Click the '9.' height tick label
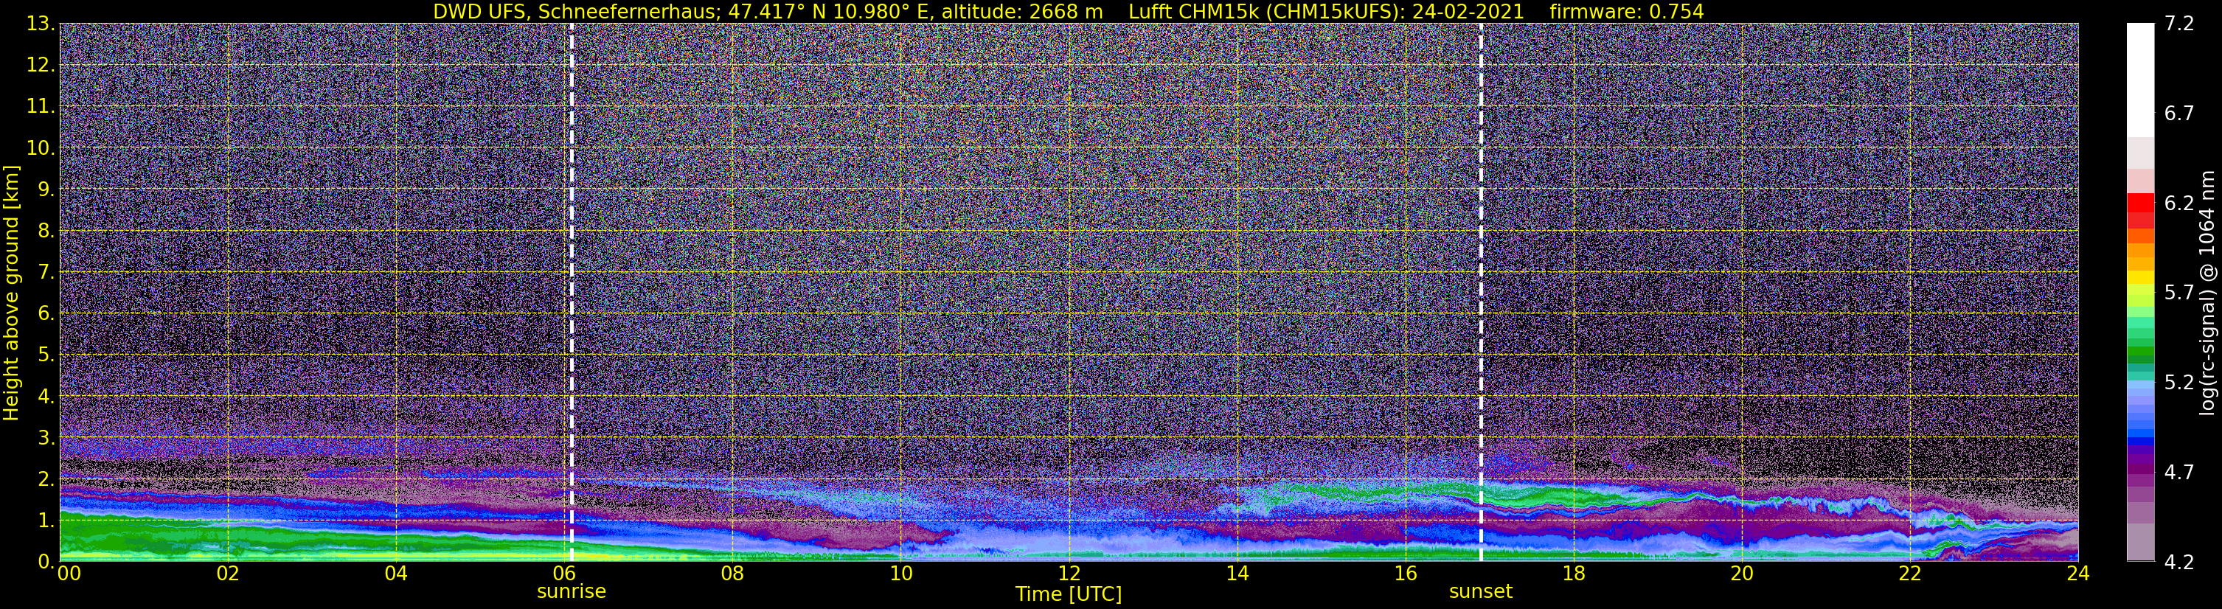The image size is (2222, 609). pyautogui.click(x=46, y=189)
